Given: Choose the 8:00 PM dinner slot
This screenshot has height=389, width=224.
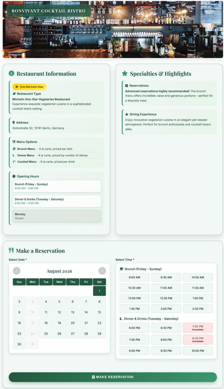Looking at the screenshot, I should pos(166,340).
